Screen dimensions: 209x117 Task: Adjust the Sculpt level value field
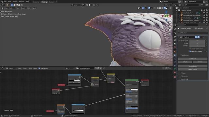[x=197, y=43]
